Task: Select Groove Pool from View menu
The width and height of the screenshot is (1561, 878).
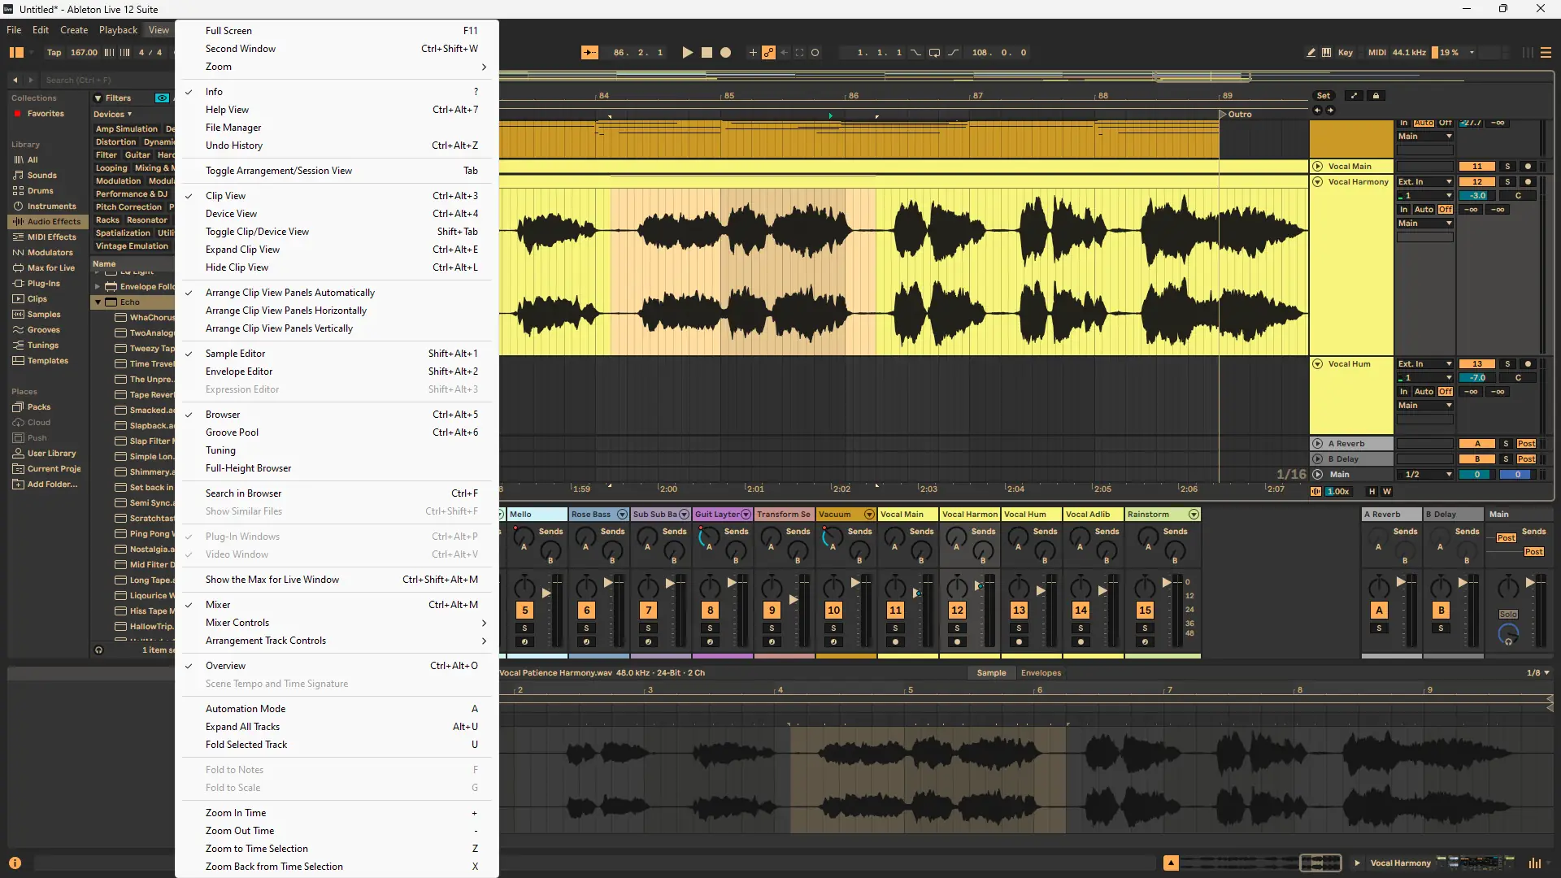Action: pyautogui.click(x=232, y=432)
